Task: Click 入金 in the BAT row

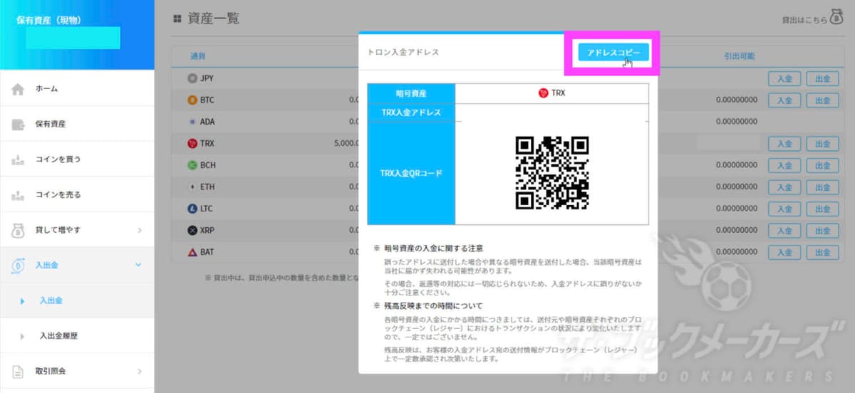Action: [784, 253]
